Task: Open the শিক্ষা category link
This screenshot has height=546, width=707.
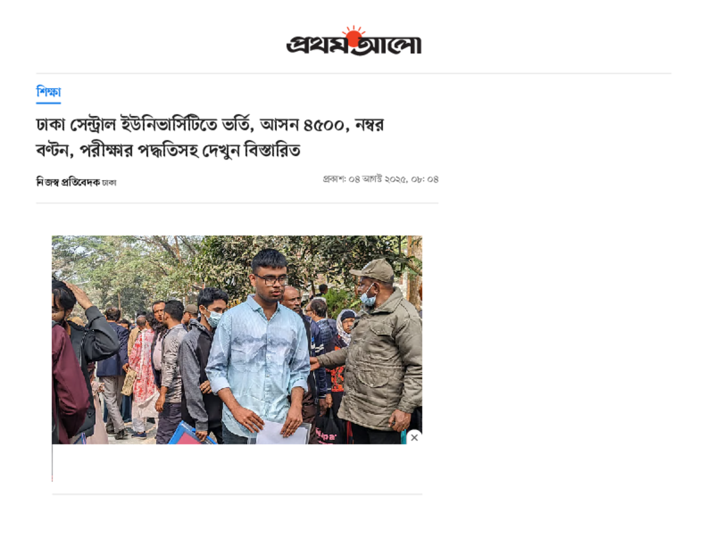Action: pyautogui.click(x=48, y=92)
